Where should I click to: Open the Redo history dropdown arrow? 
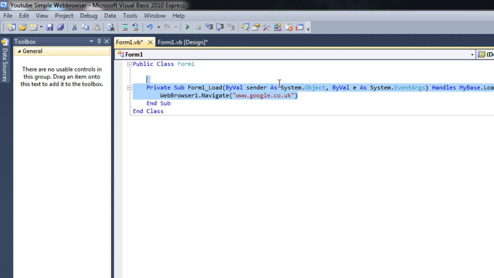coord(176,27)
